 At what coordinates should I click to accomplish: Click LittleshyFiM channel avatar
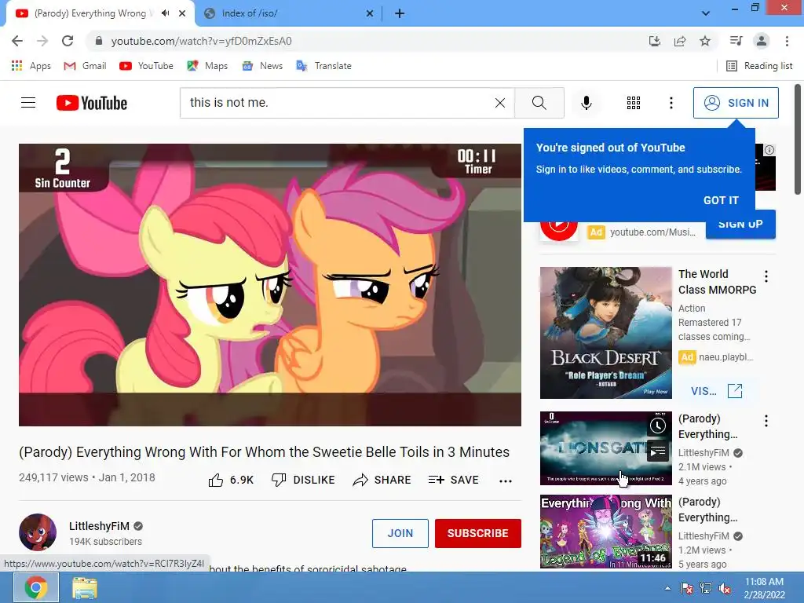[x=38, y=532]
